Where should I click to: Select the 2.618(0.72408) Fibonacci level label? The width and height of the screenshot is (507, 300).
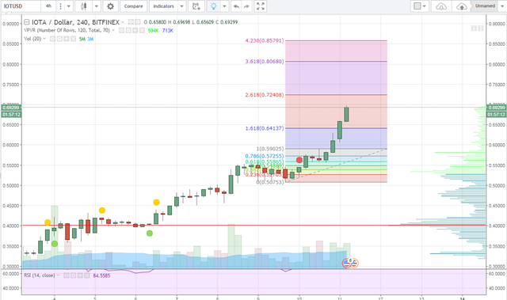pos(265,95)
